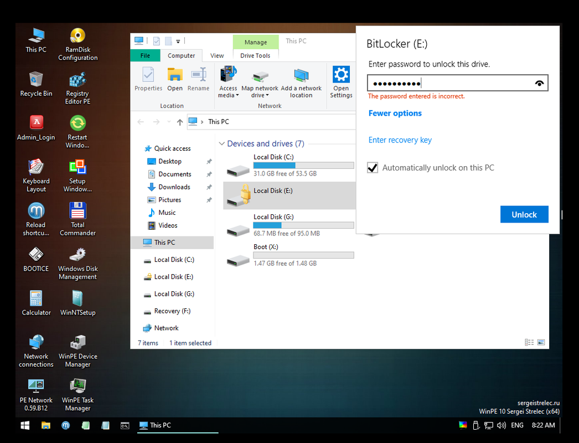
Task: Launch Setup Windows desktop icon
Action: click(77, 176)
